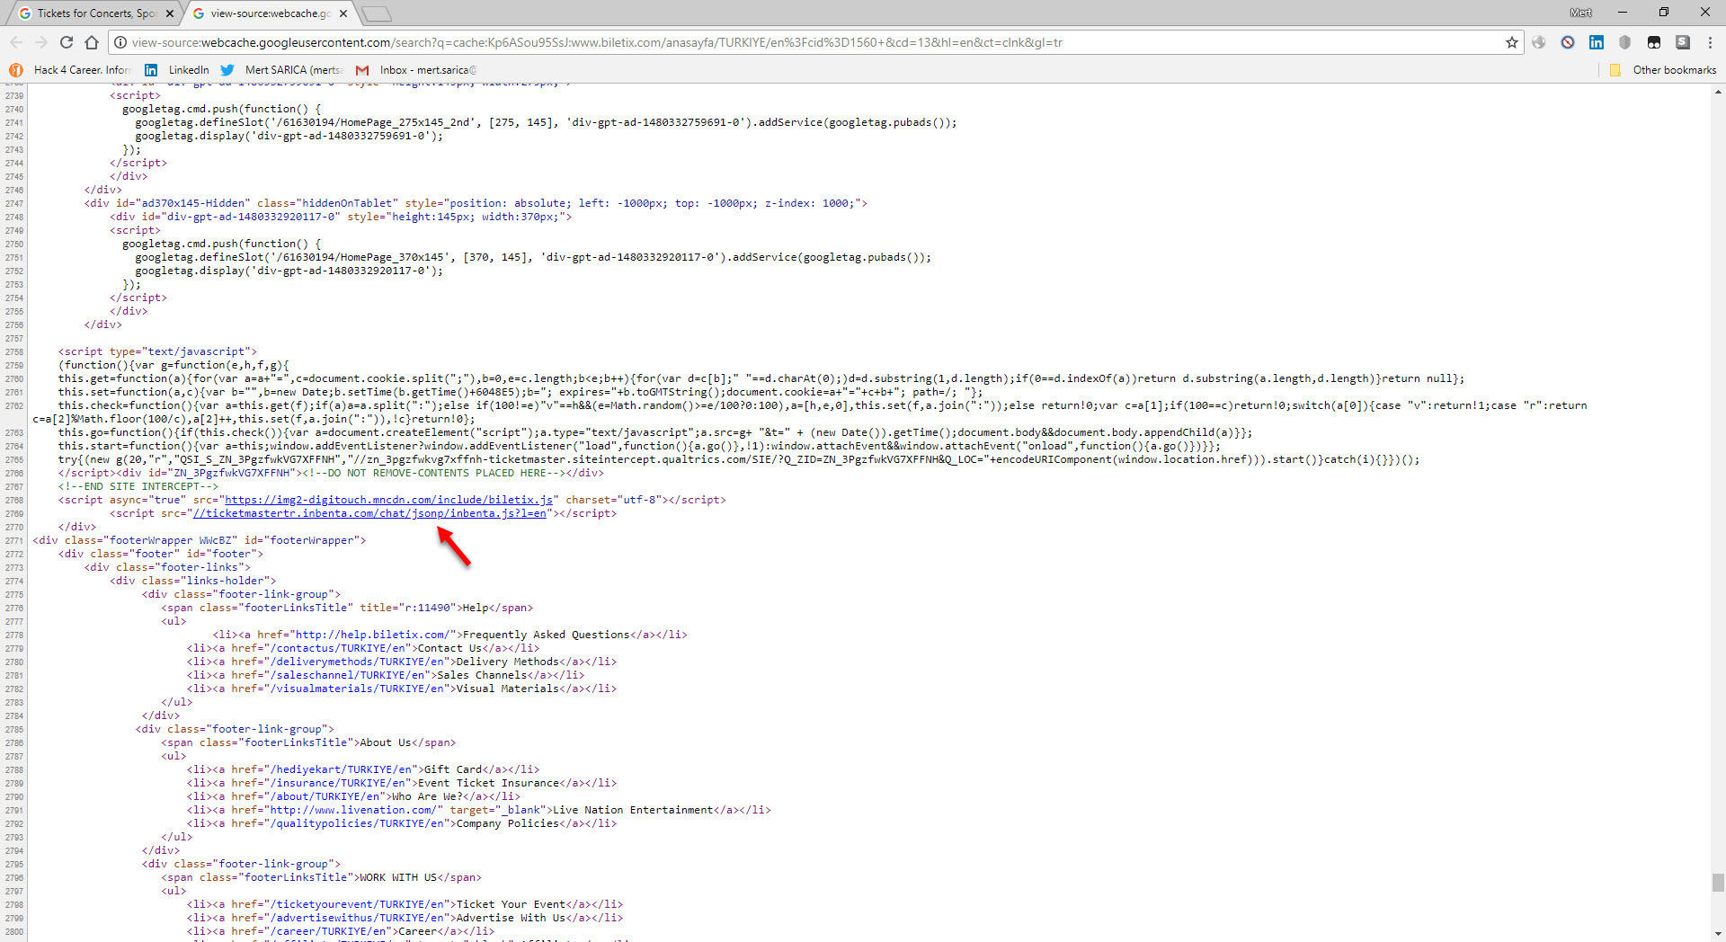The height and width of the screenshot is (942, 1726).
Task: Click the browser forward arrow
Action: click(x=41, y=42)
